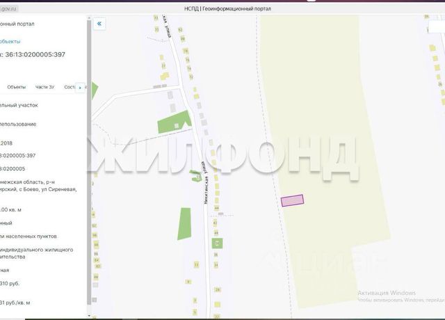Select the tall green parcel west of Никитинская улица

[x=184, y=224]
